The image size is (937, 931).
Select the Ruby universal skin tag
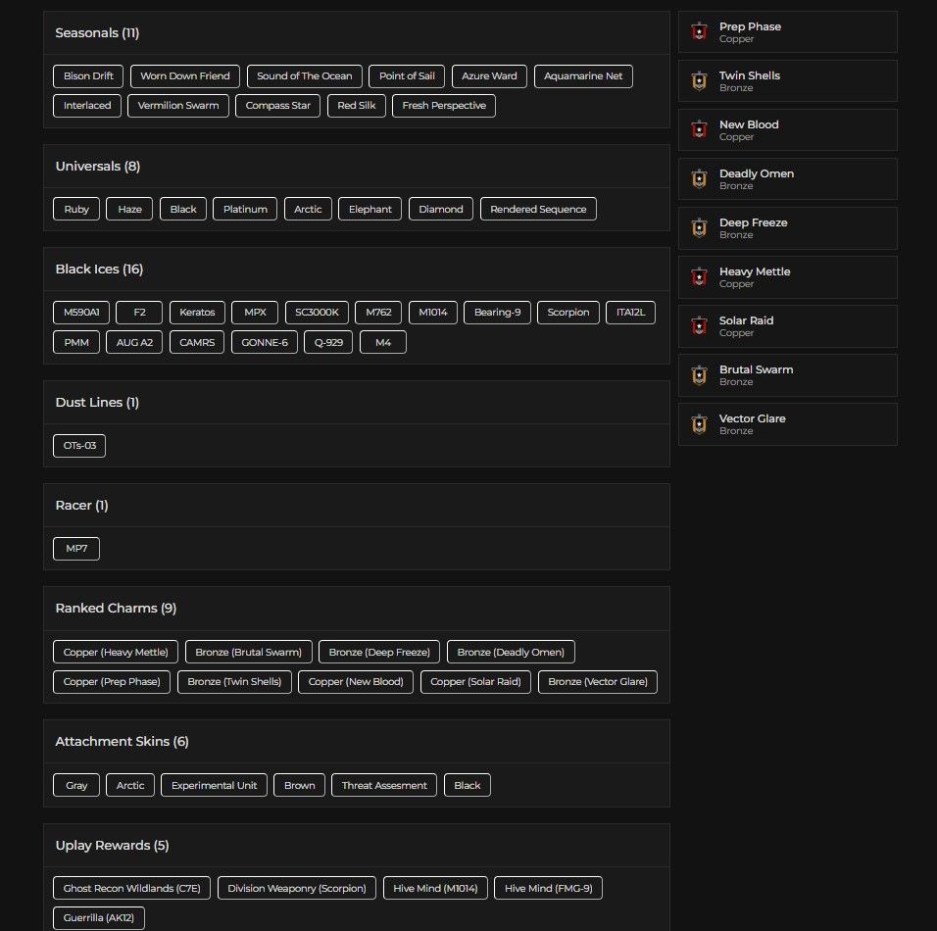pos(76,209)
